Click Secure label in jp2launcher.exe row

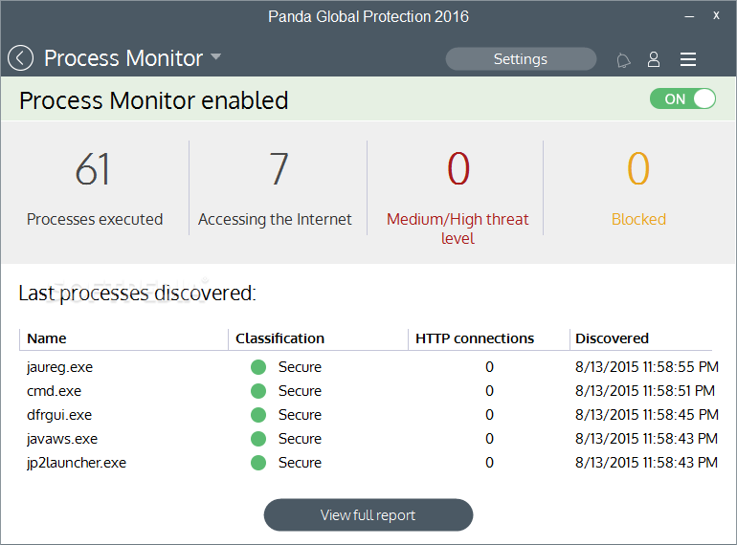point(300,463)
